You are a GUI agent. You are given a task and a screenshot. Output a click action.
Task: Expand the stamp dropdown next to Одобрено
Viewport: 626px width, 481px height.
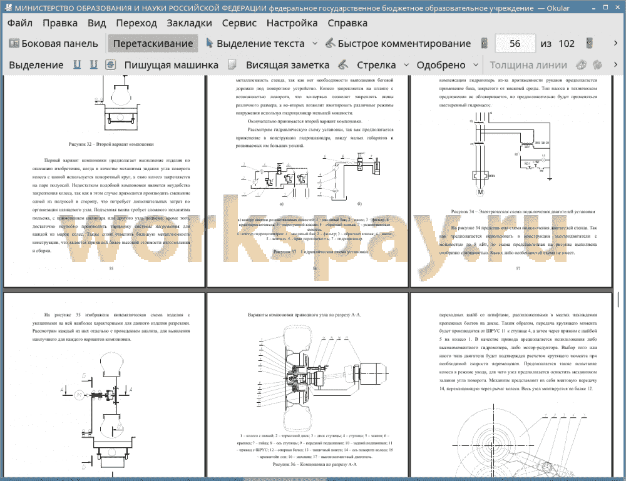point(476,65)
